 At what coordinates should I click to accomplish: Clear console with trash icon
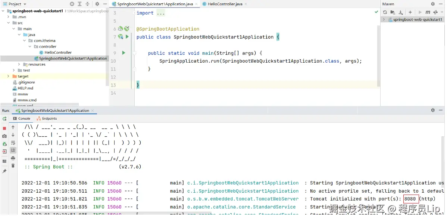tap(13, 165)
